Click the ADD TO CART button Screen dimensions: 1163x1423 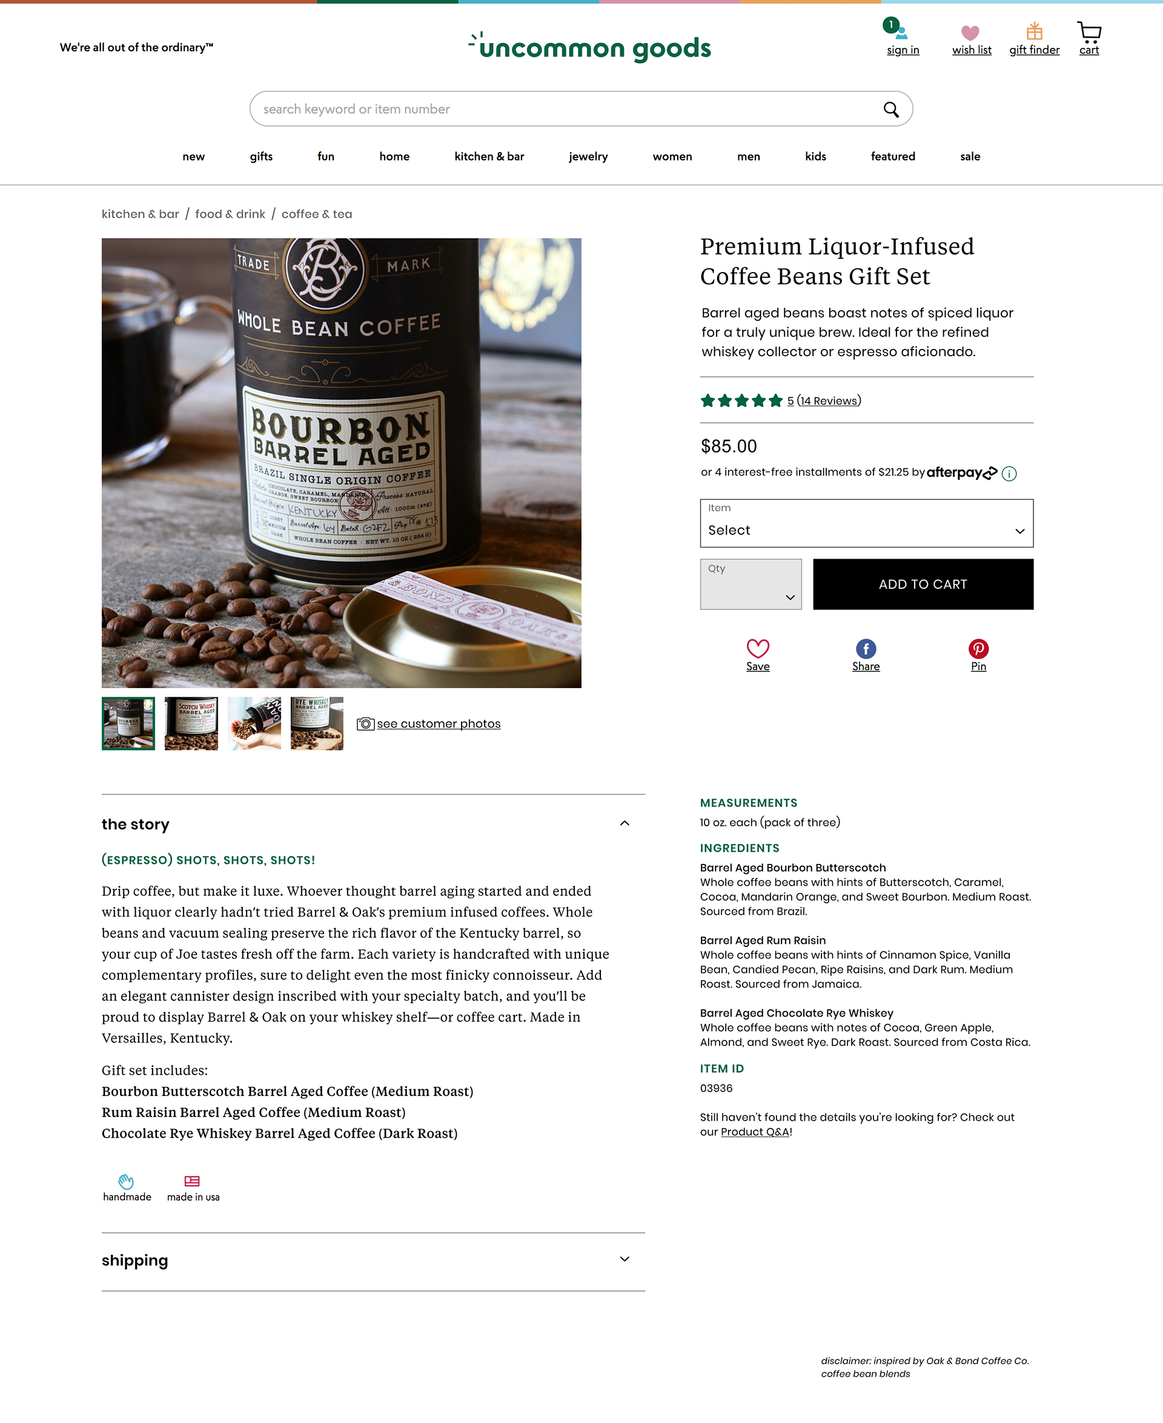(923, 584)
